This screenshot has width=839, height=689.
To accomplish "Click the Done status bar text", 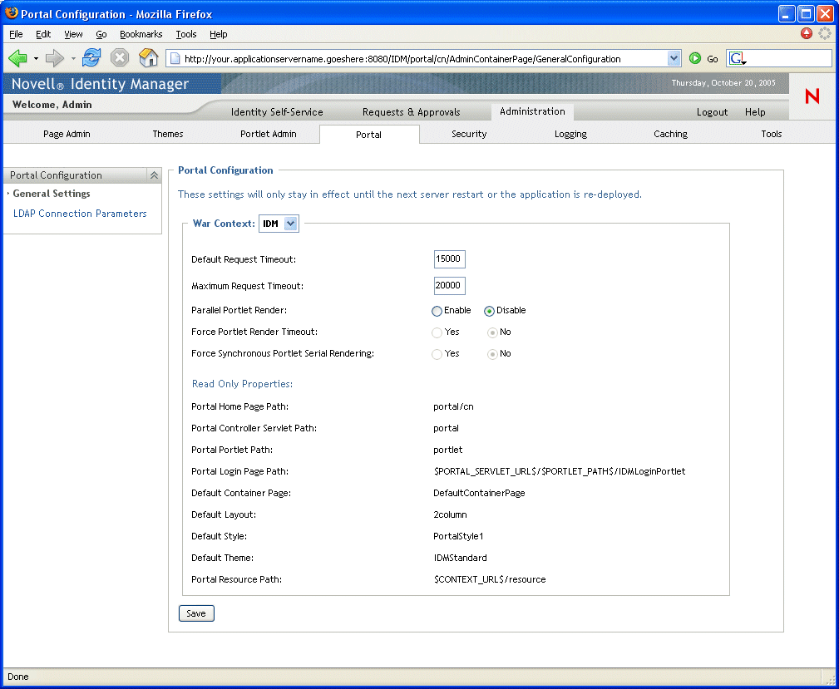I will click(18, 677).
